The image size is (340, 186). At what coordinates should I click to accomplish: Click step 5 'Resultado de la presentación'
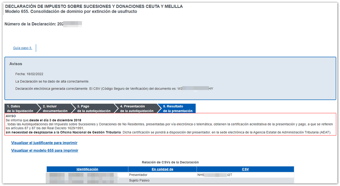[178, 108]
